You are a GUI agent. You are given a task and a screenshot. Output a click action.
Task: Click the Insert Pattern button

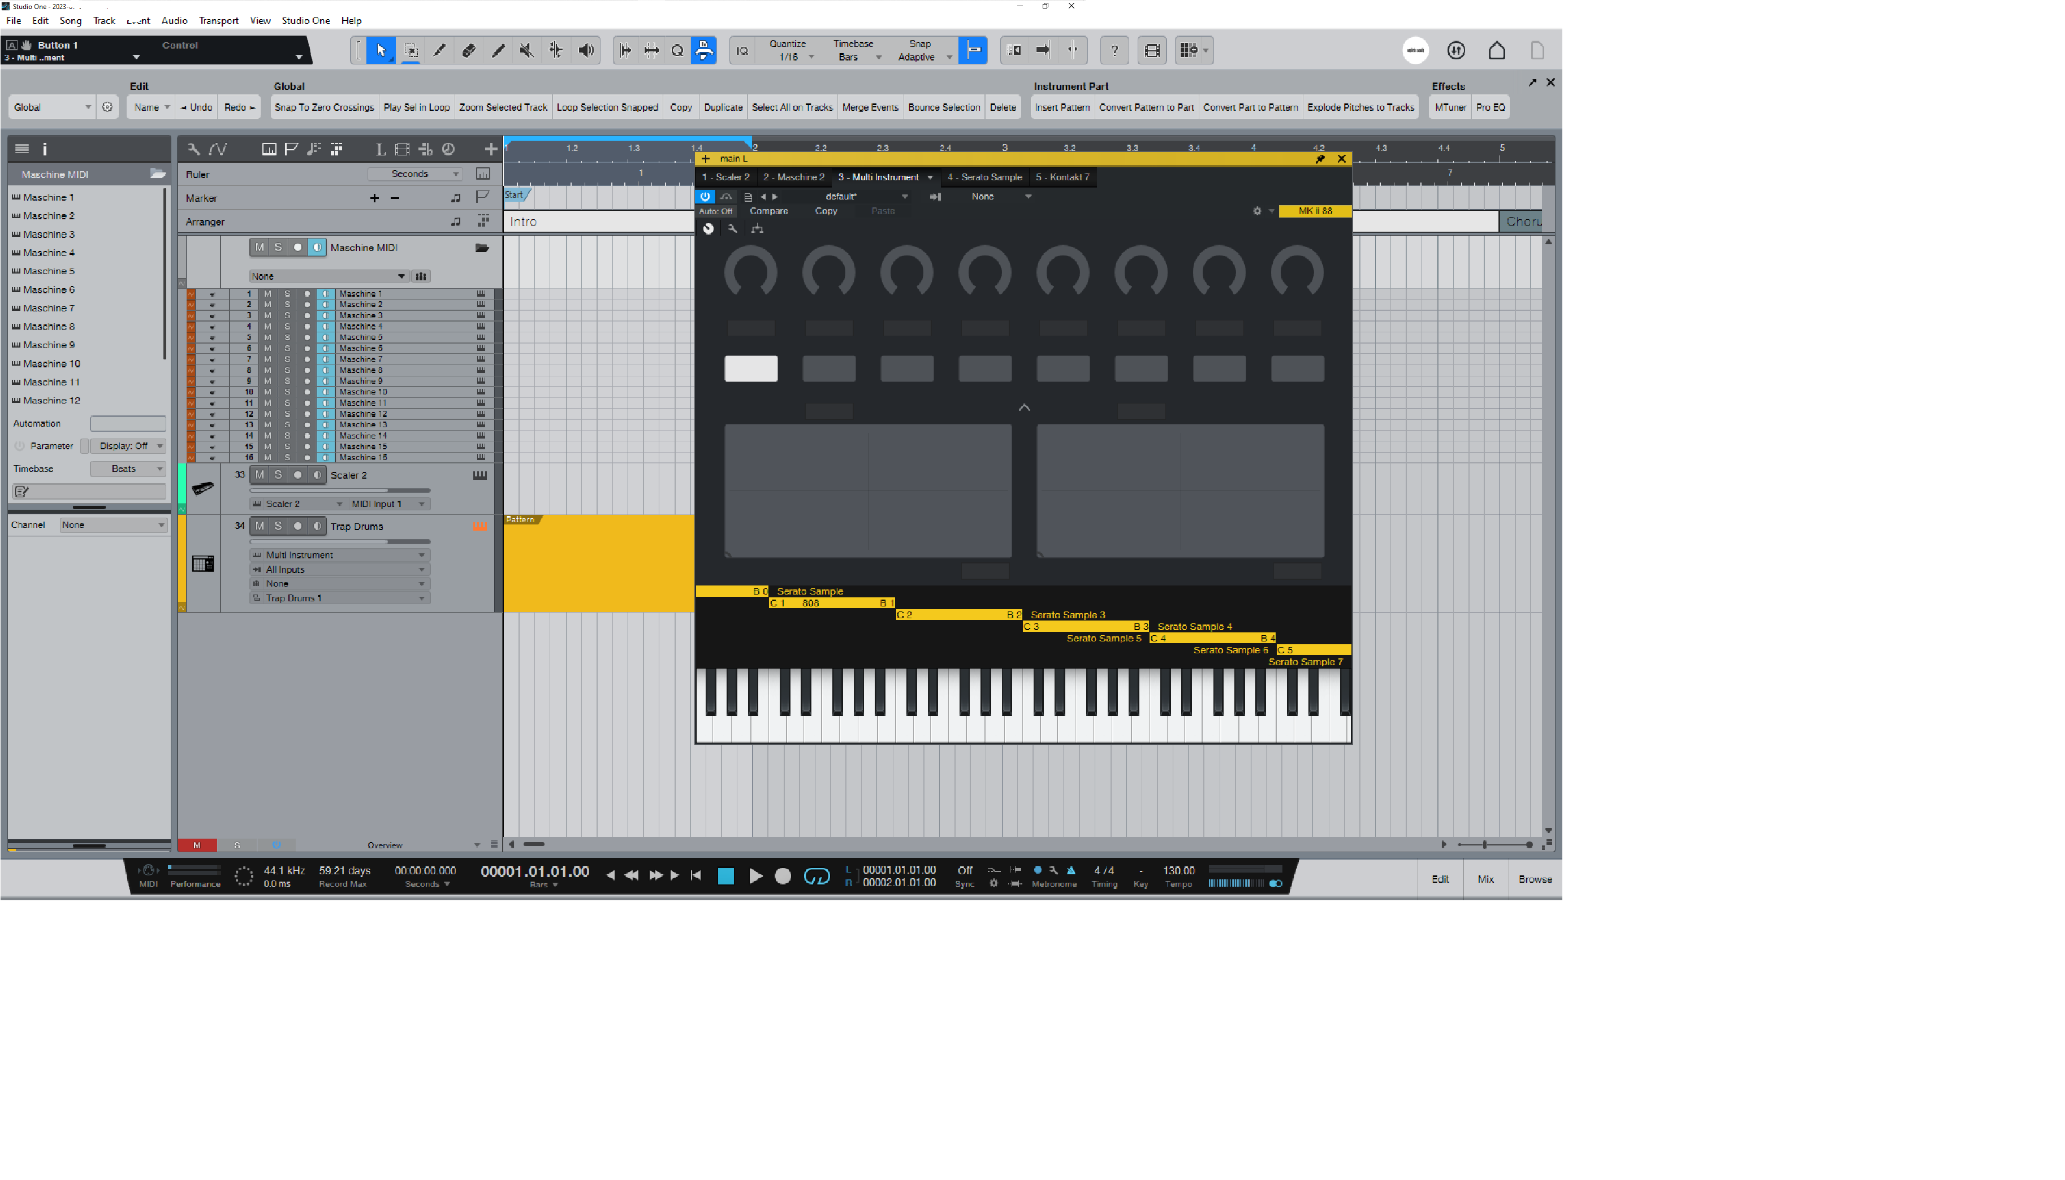[x=1062, y=107]
